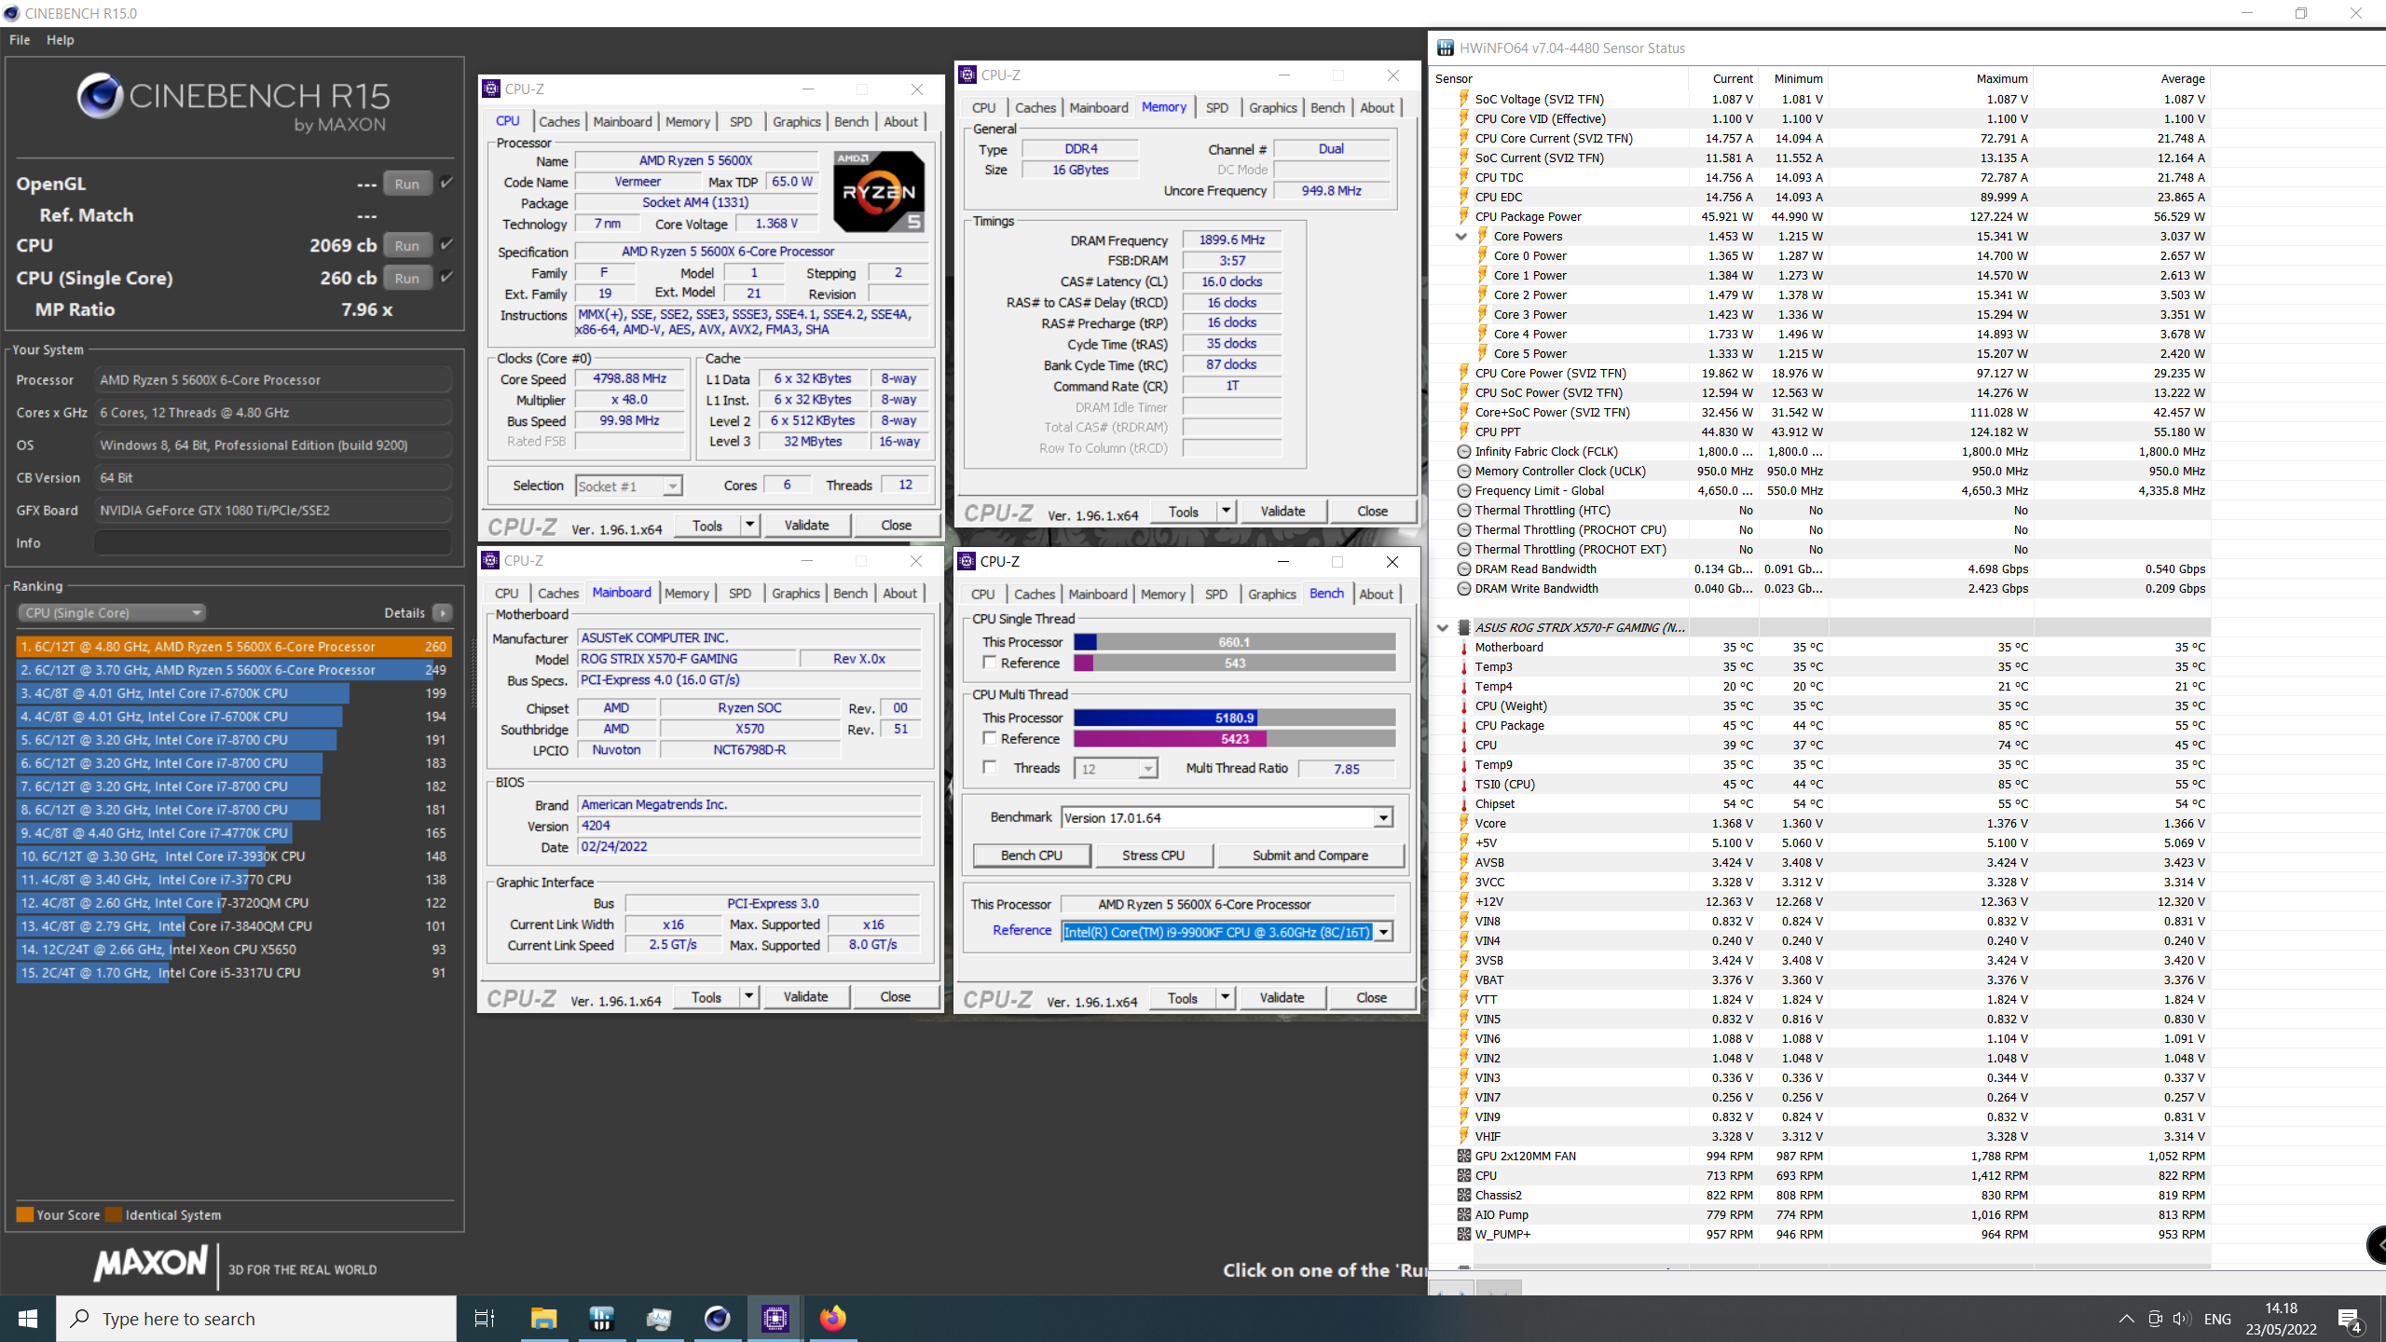Select Chassis2 fan sensor icon
The image size is (2386, 1342).
pyautogui.click(x=1464, y=1195)
